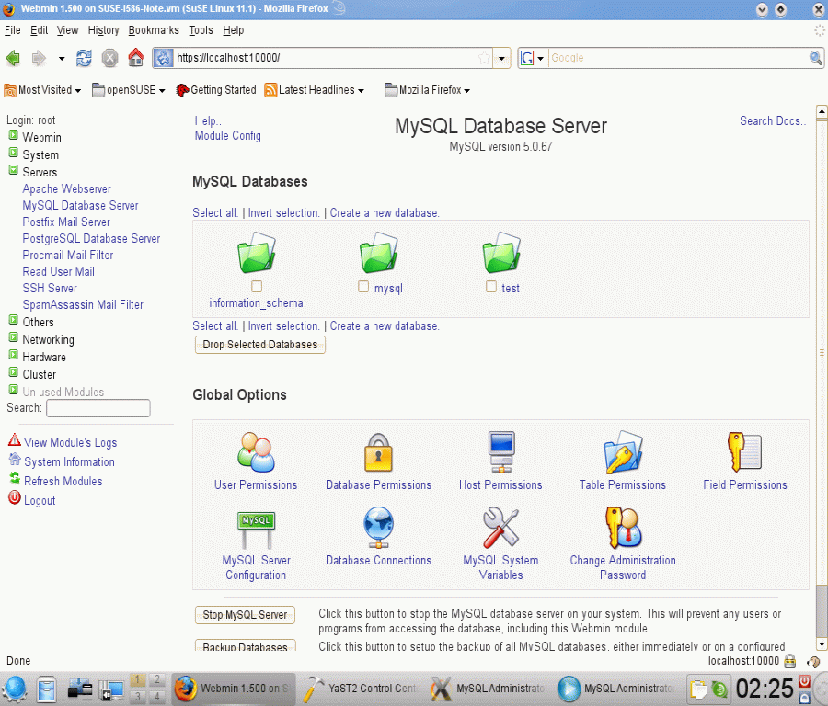Open the Change Administration Password icon

pyautogui.click(x=623, y=528)
